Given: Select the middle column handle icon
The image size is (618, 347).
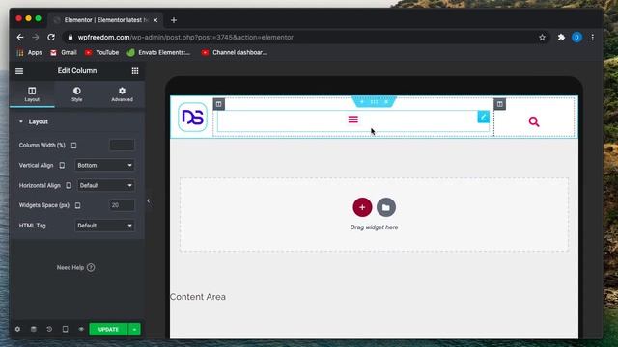Looking at the screenshot, I should point(219,104).
